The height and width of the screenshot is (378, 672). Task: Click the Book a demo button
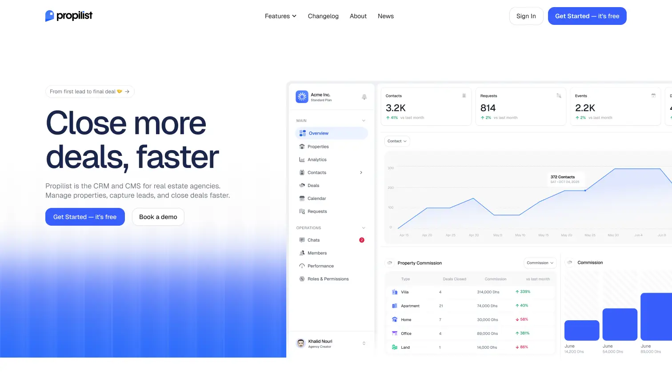pos(158,217)
